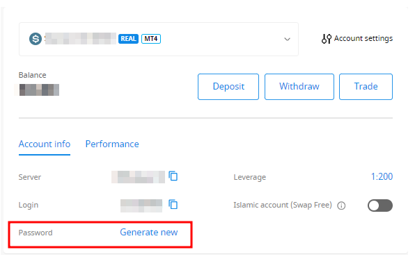Viewport: 415px width, 259px height.
Task: Copy the Login value with copy icon
Action: (173, 204)
